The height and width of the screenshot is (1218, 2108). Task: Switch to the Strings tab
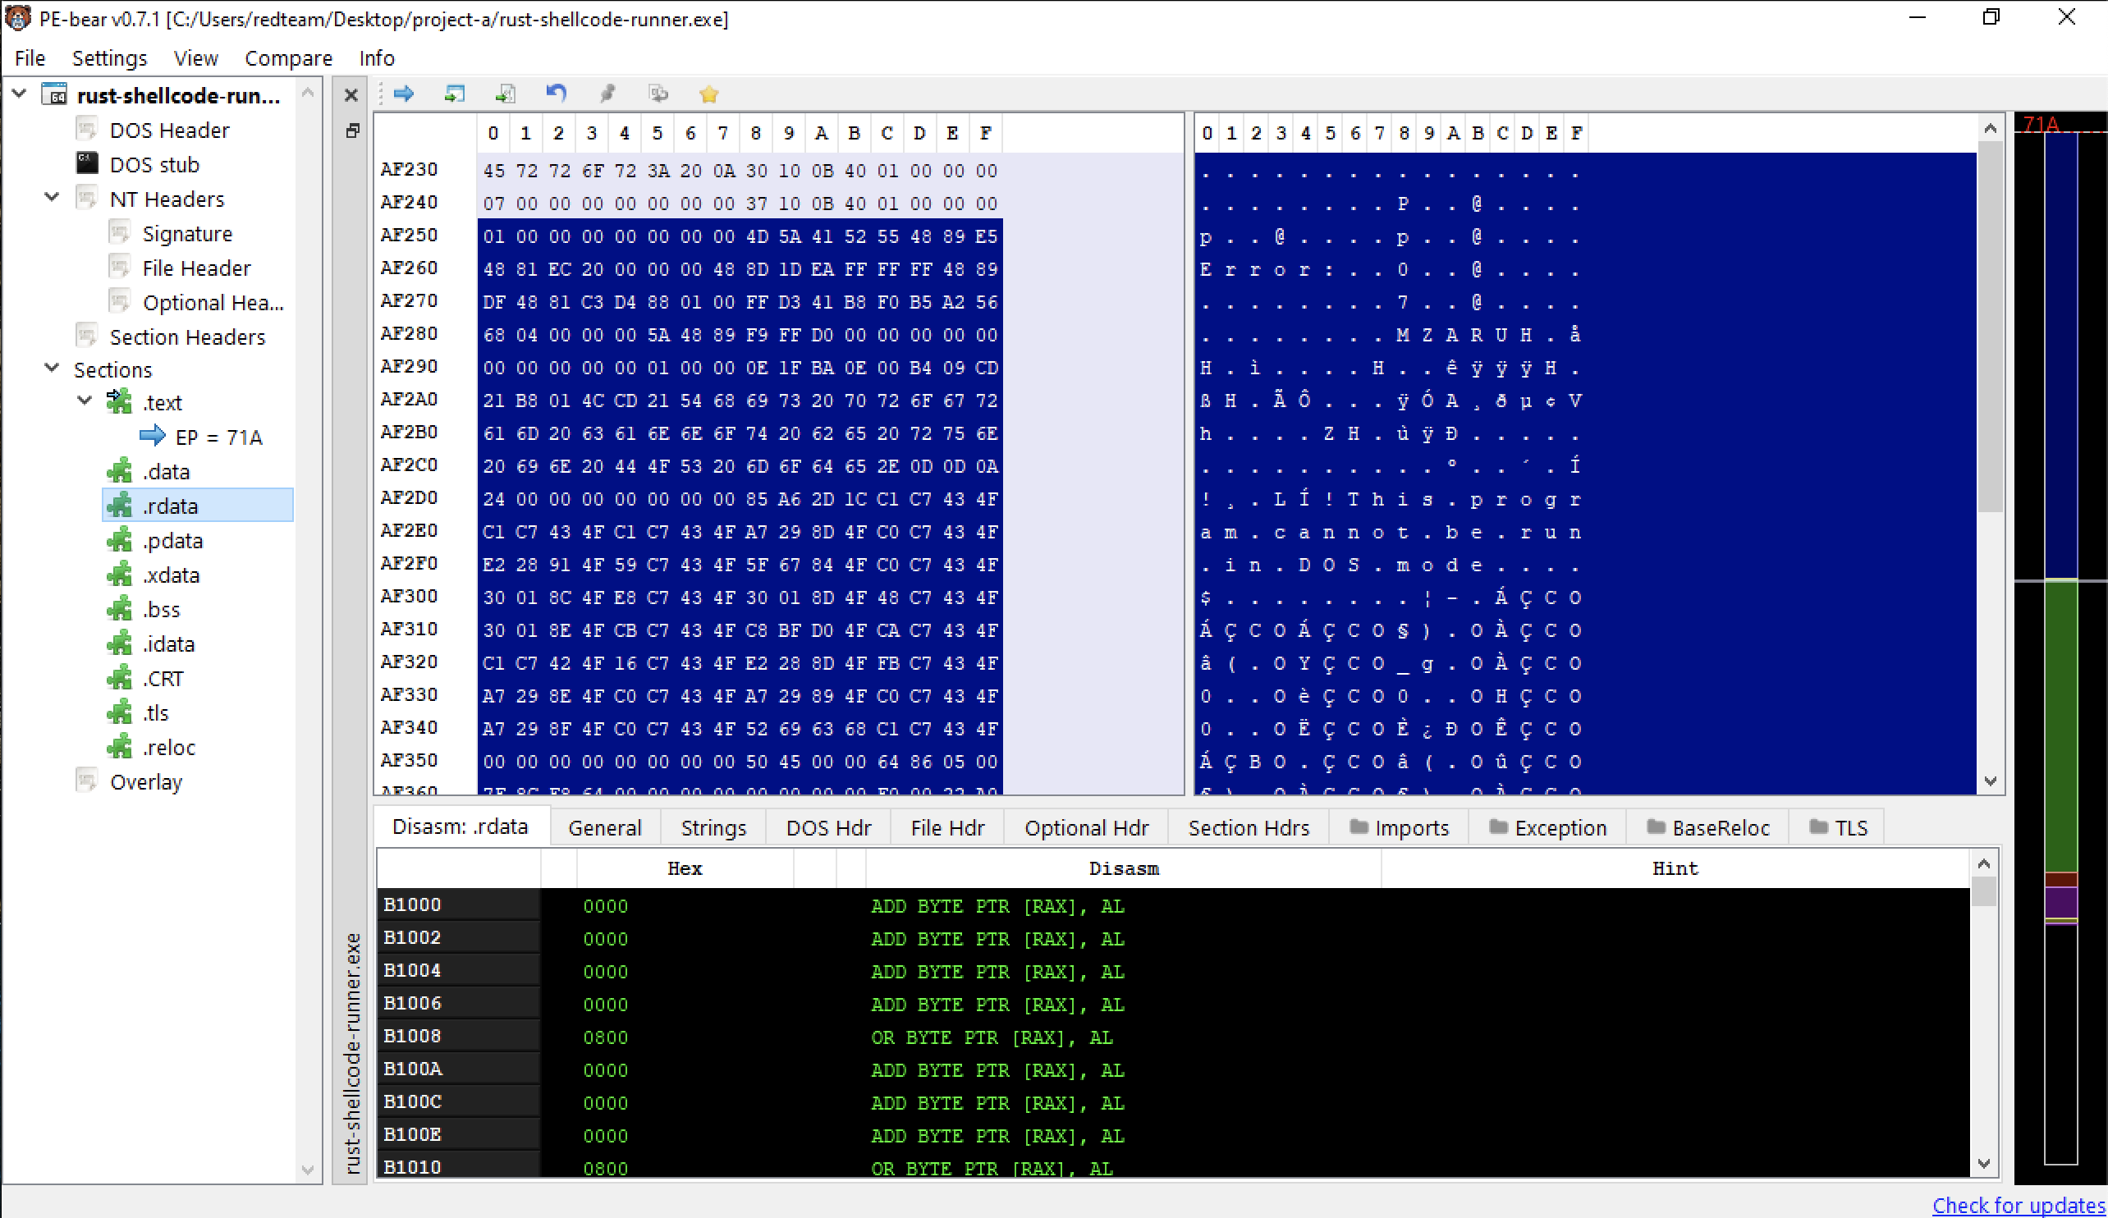click(x=713, y=827)
